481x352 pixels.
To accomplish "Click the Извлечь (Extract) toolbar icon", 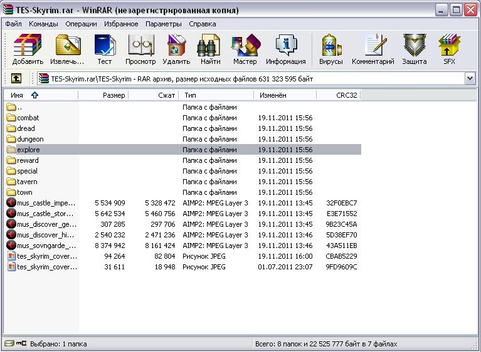I will coord(68,49).
